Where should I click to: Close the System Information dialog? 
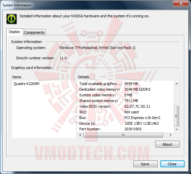[172, 164]
